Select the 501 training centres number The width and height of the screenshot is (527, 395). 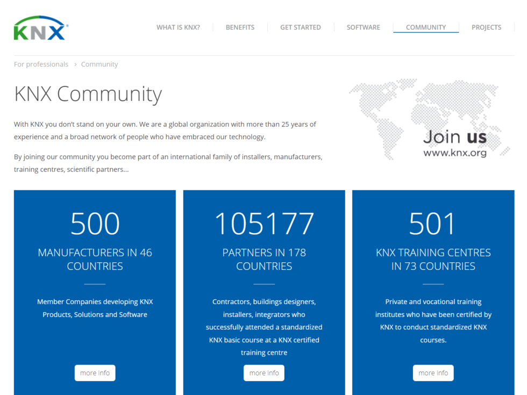tap(432, 224)
